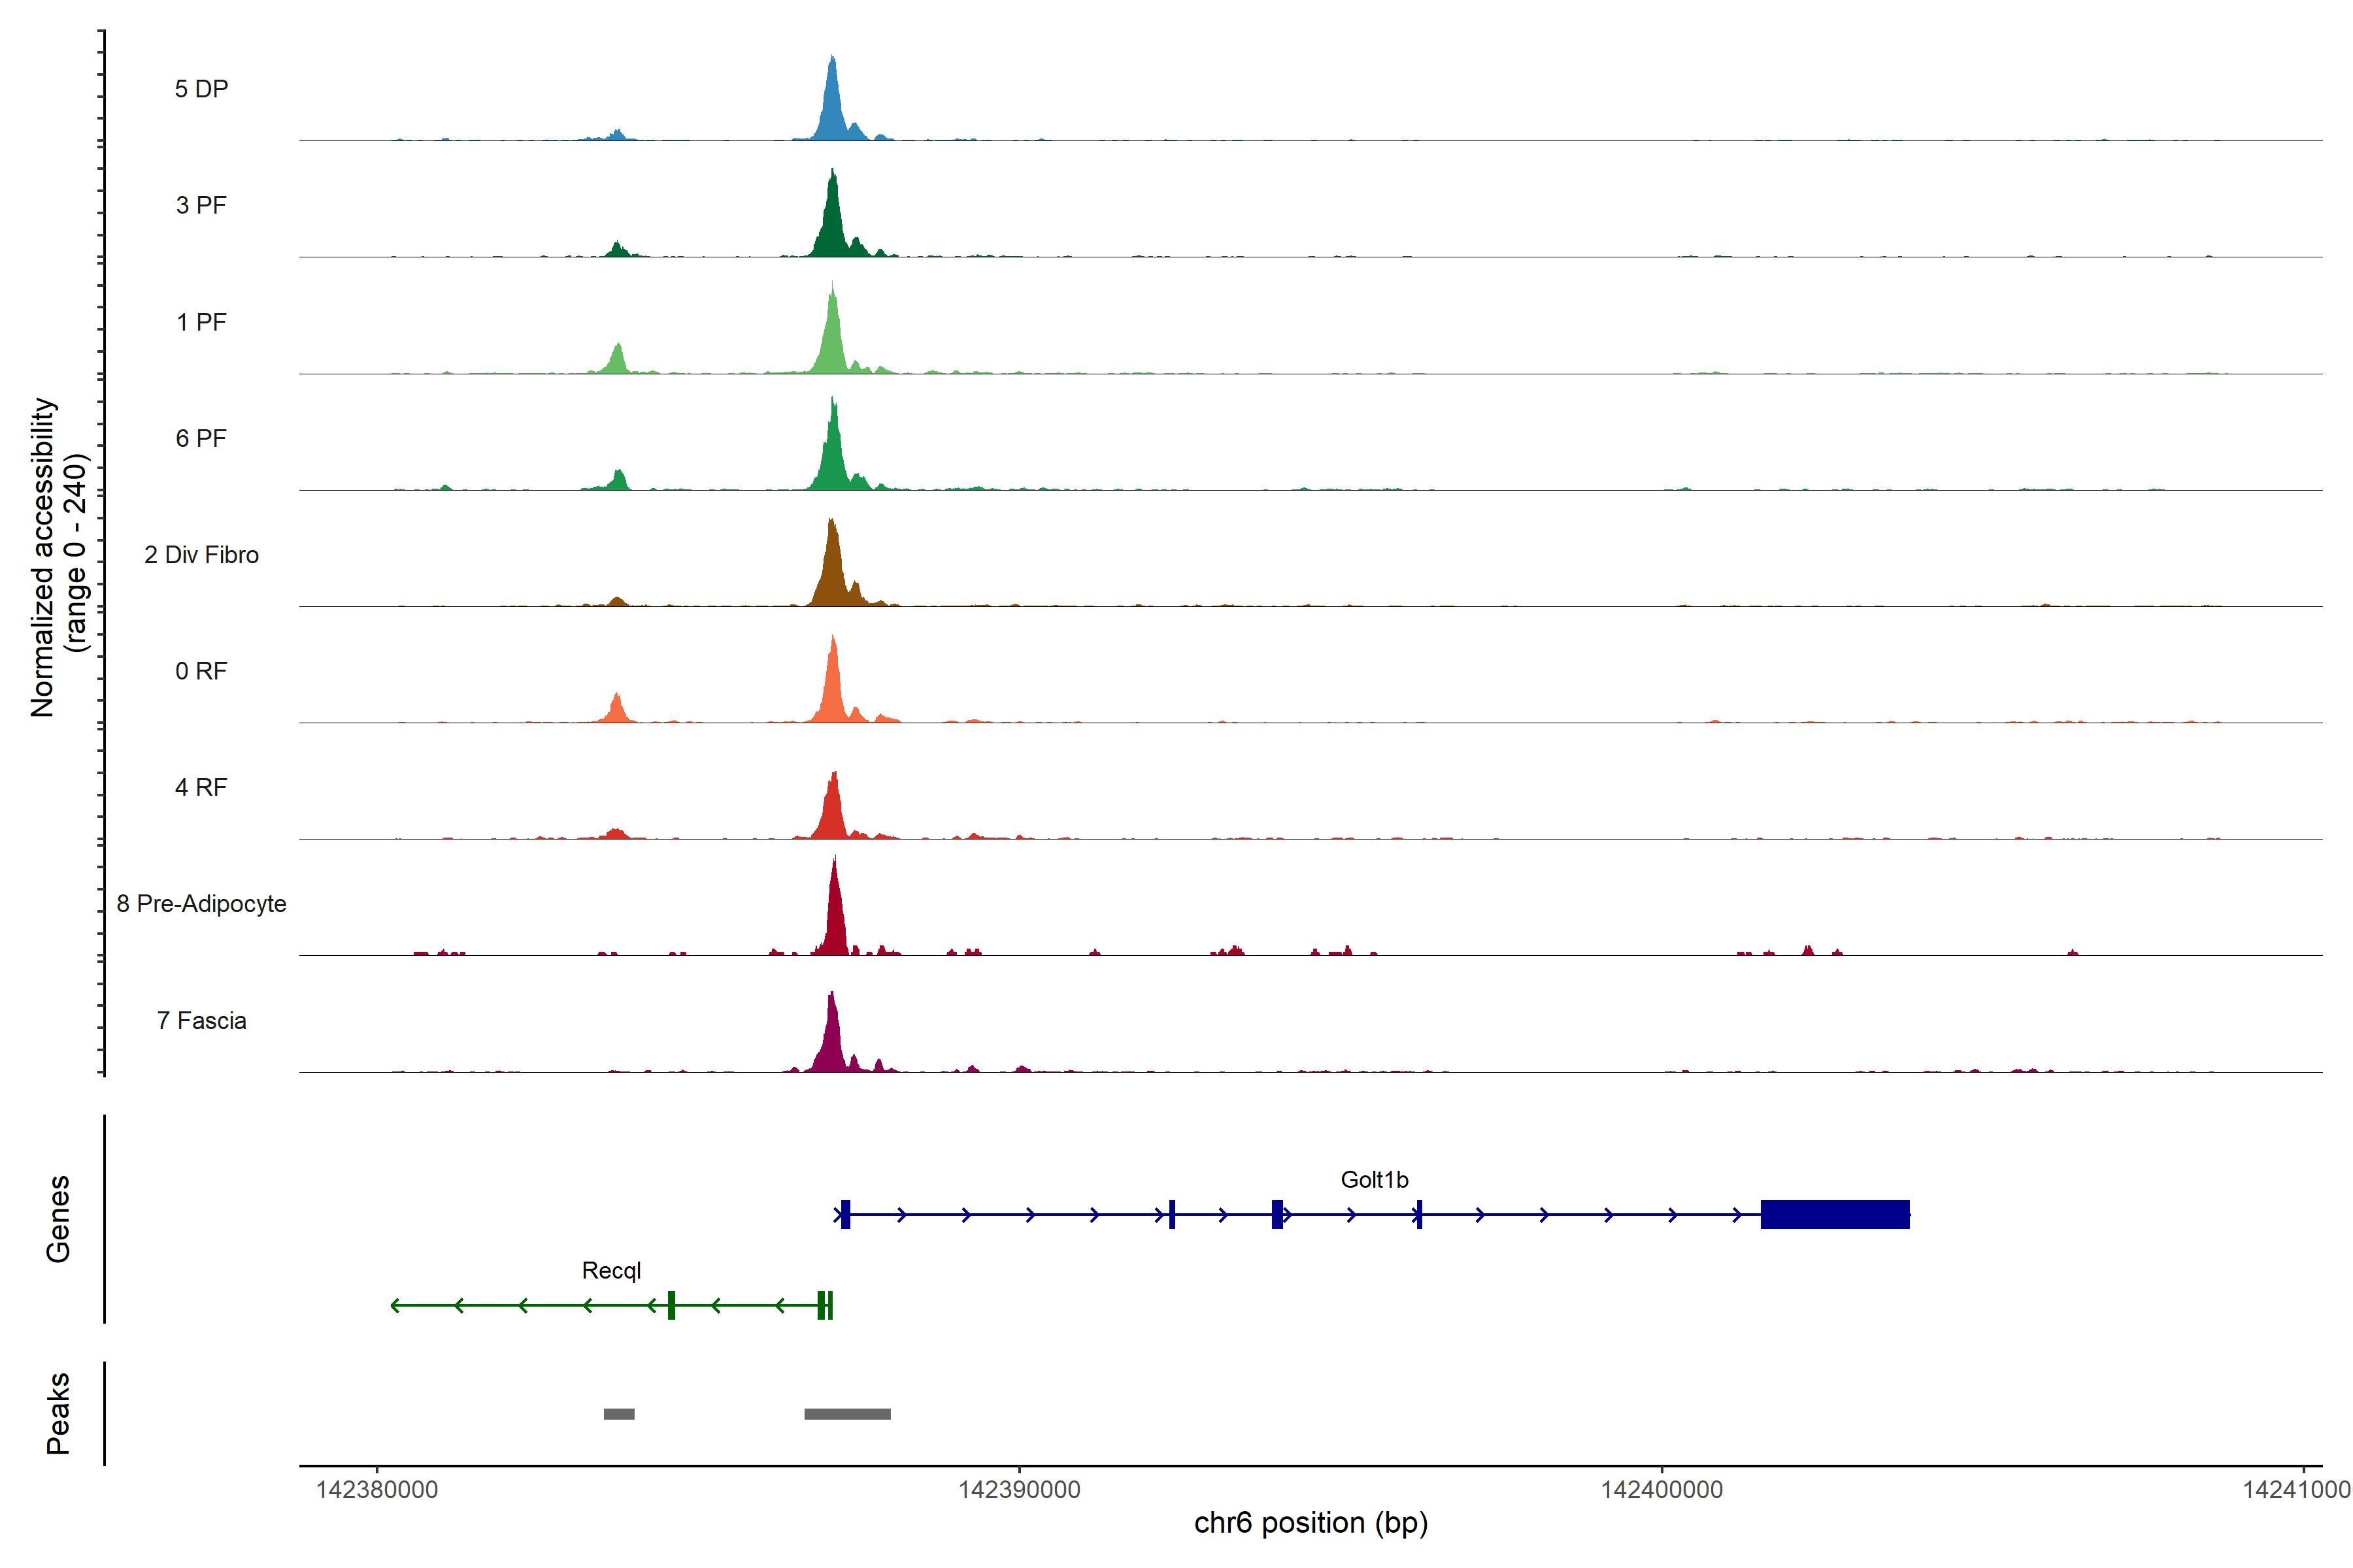Image resolution: width=2353 pixels, height=1568 pixels.
Task: Click the light green 1 PF small left peak
Action: 618,361
